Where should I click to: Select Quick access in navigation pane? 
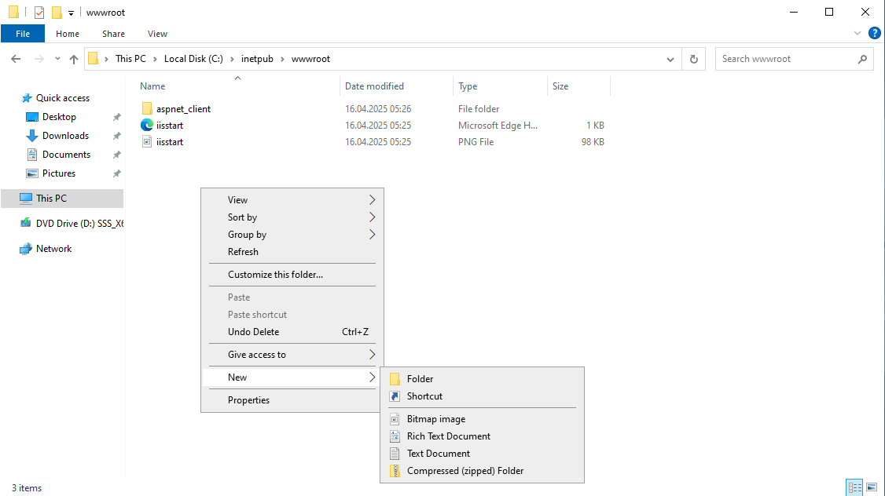click(x=63, y=98)
